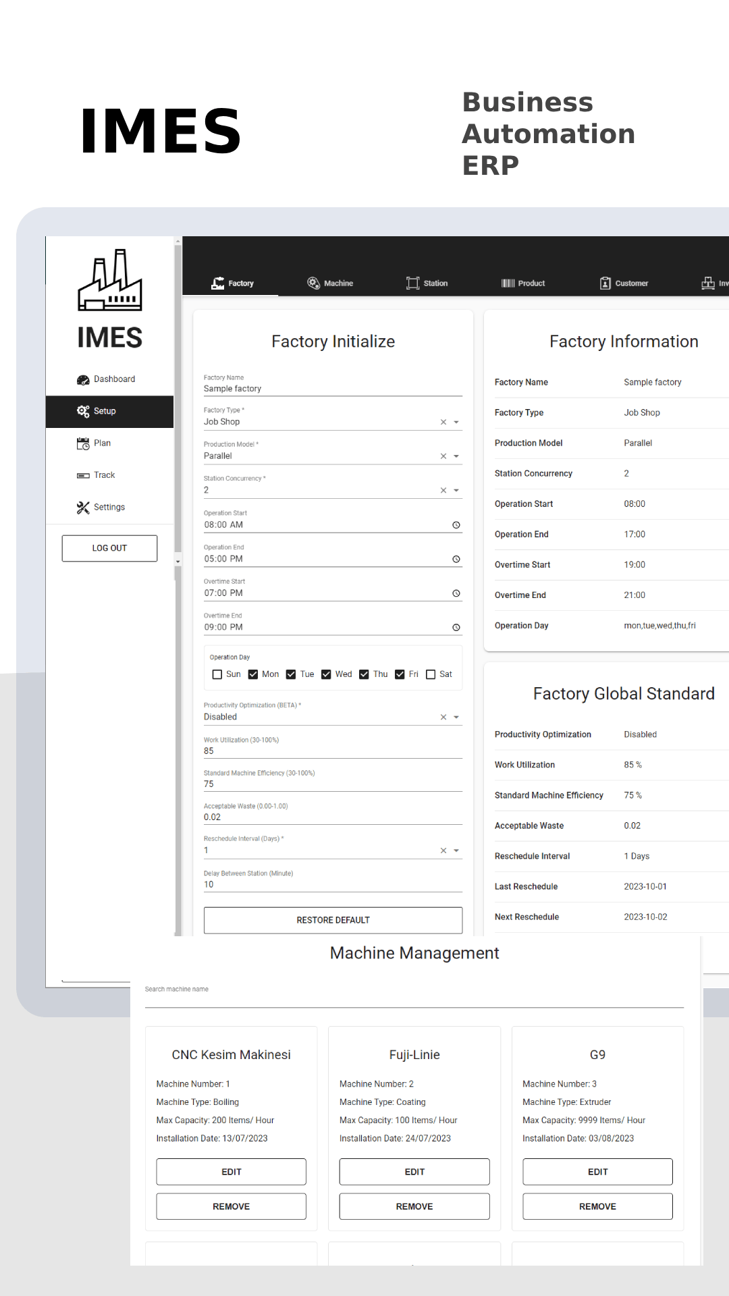Open Plan from the sidebar
This screenshot has height=1296, width=729.
[x=109, y=443]
